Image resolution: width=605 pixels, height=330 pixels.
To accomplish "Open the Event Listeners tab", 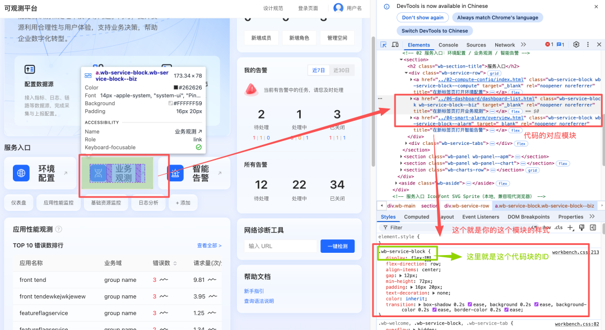I will pos(481,217).
